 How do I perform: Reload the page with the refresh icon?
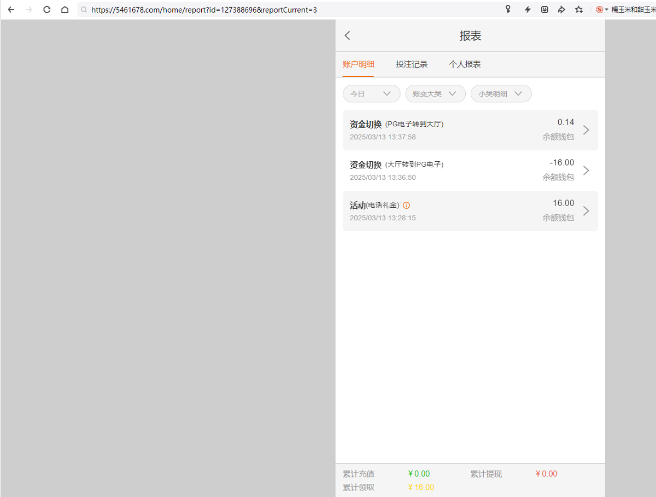[47, 9]
